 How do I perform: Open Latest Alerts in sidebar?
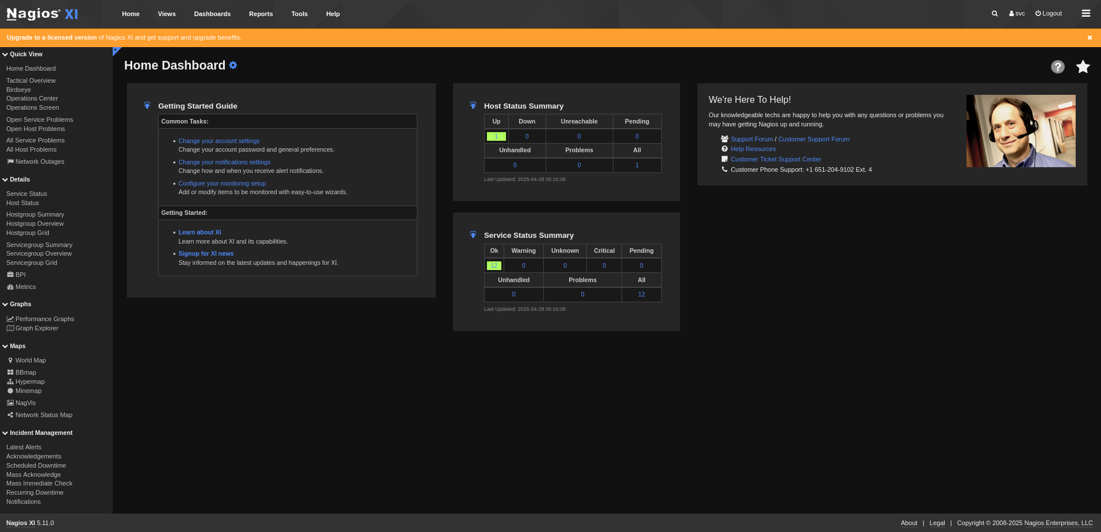[24, 447]
